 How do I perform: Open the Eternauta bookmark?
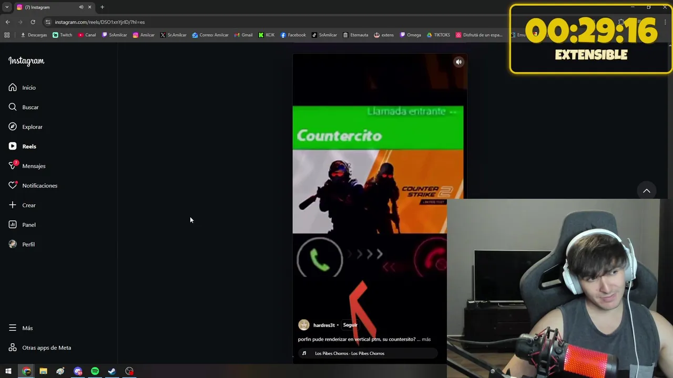tap(355, 35)
